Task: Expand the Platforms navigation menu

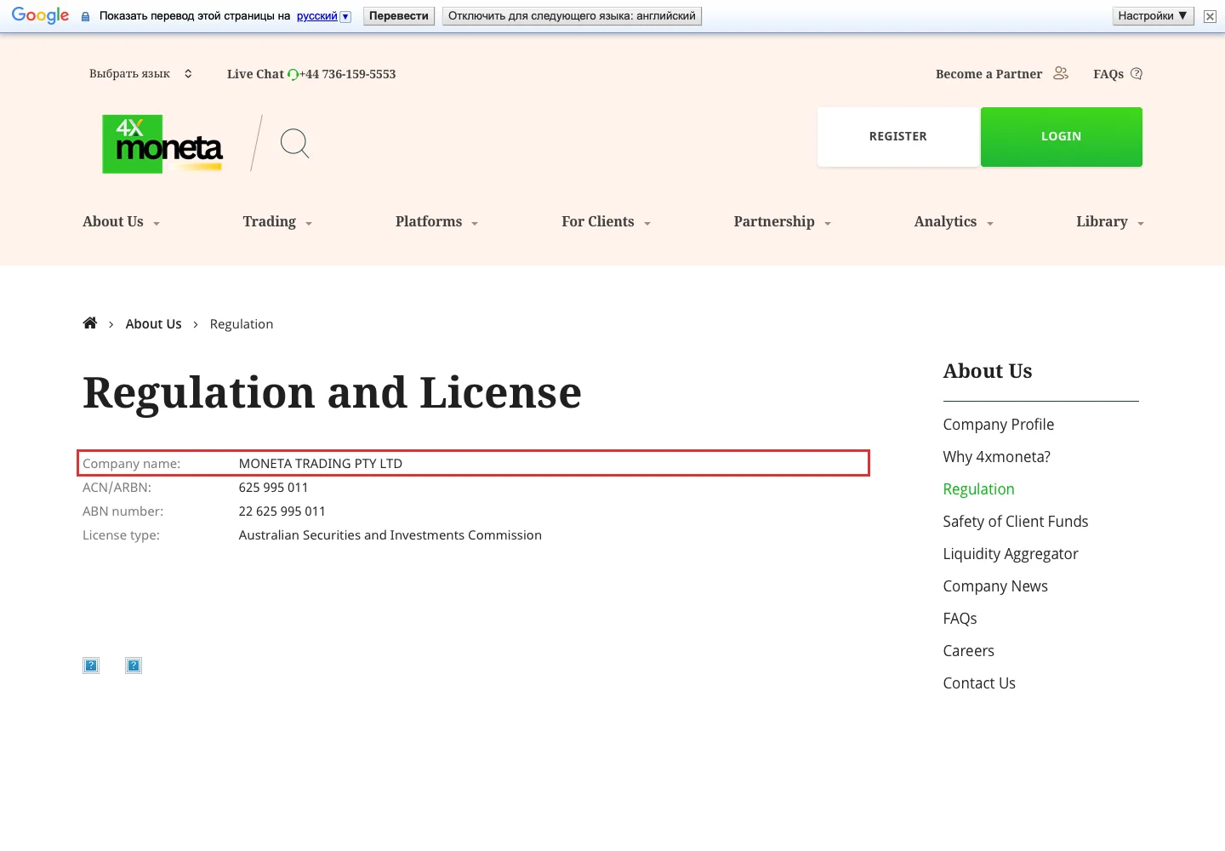Action: pyautogui.click(x=436, y=221)
